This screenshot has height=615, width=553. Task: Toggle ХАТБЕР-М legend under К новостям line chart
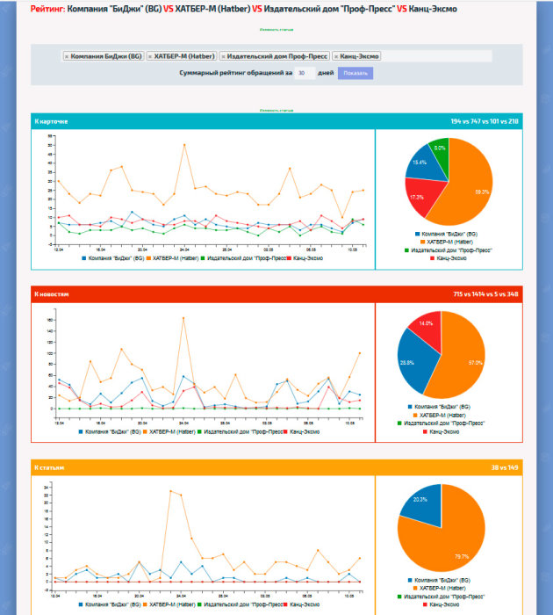point(169,432)
